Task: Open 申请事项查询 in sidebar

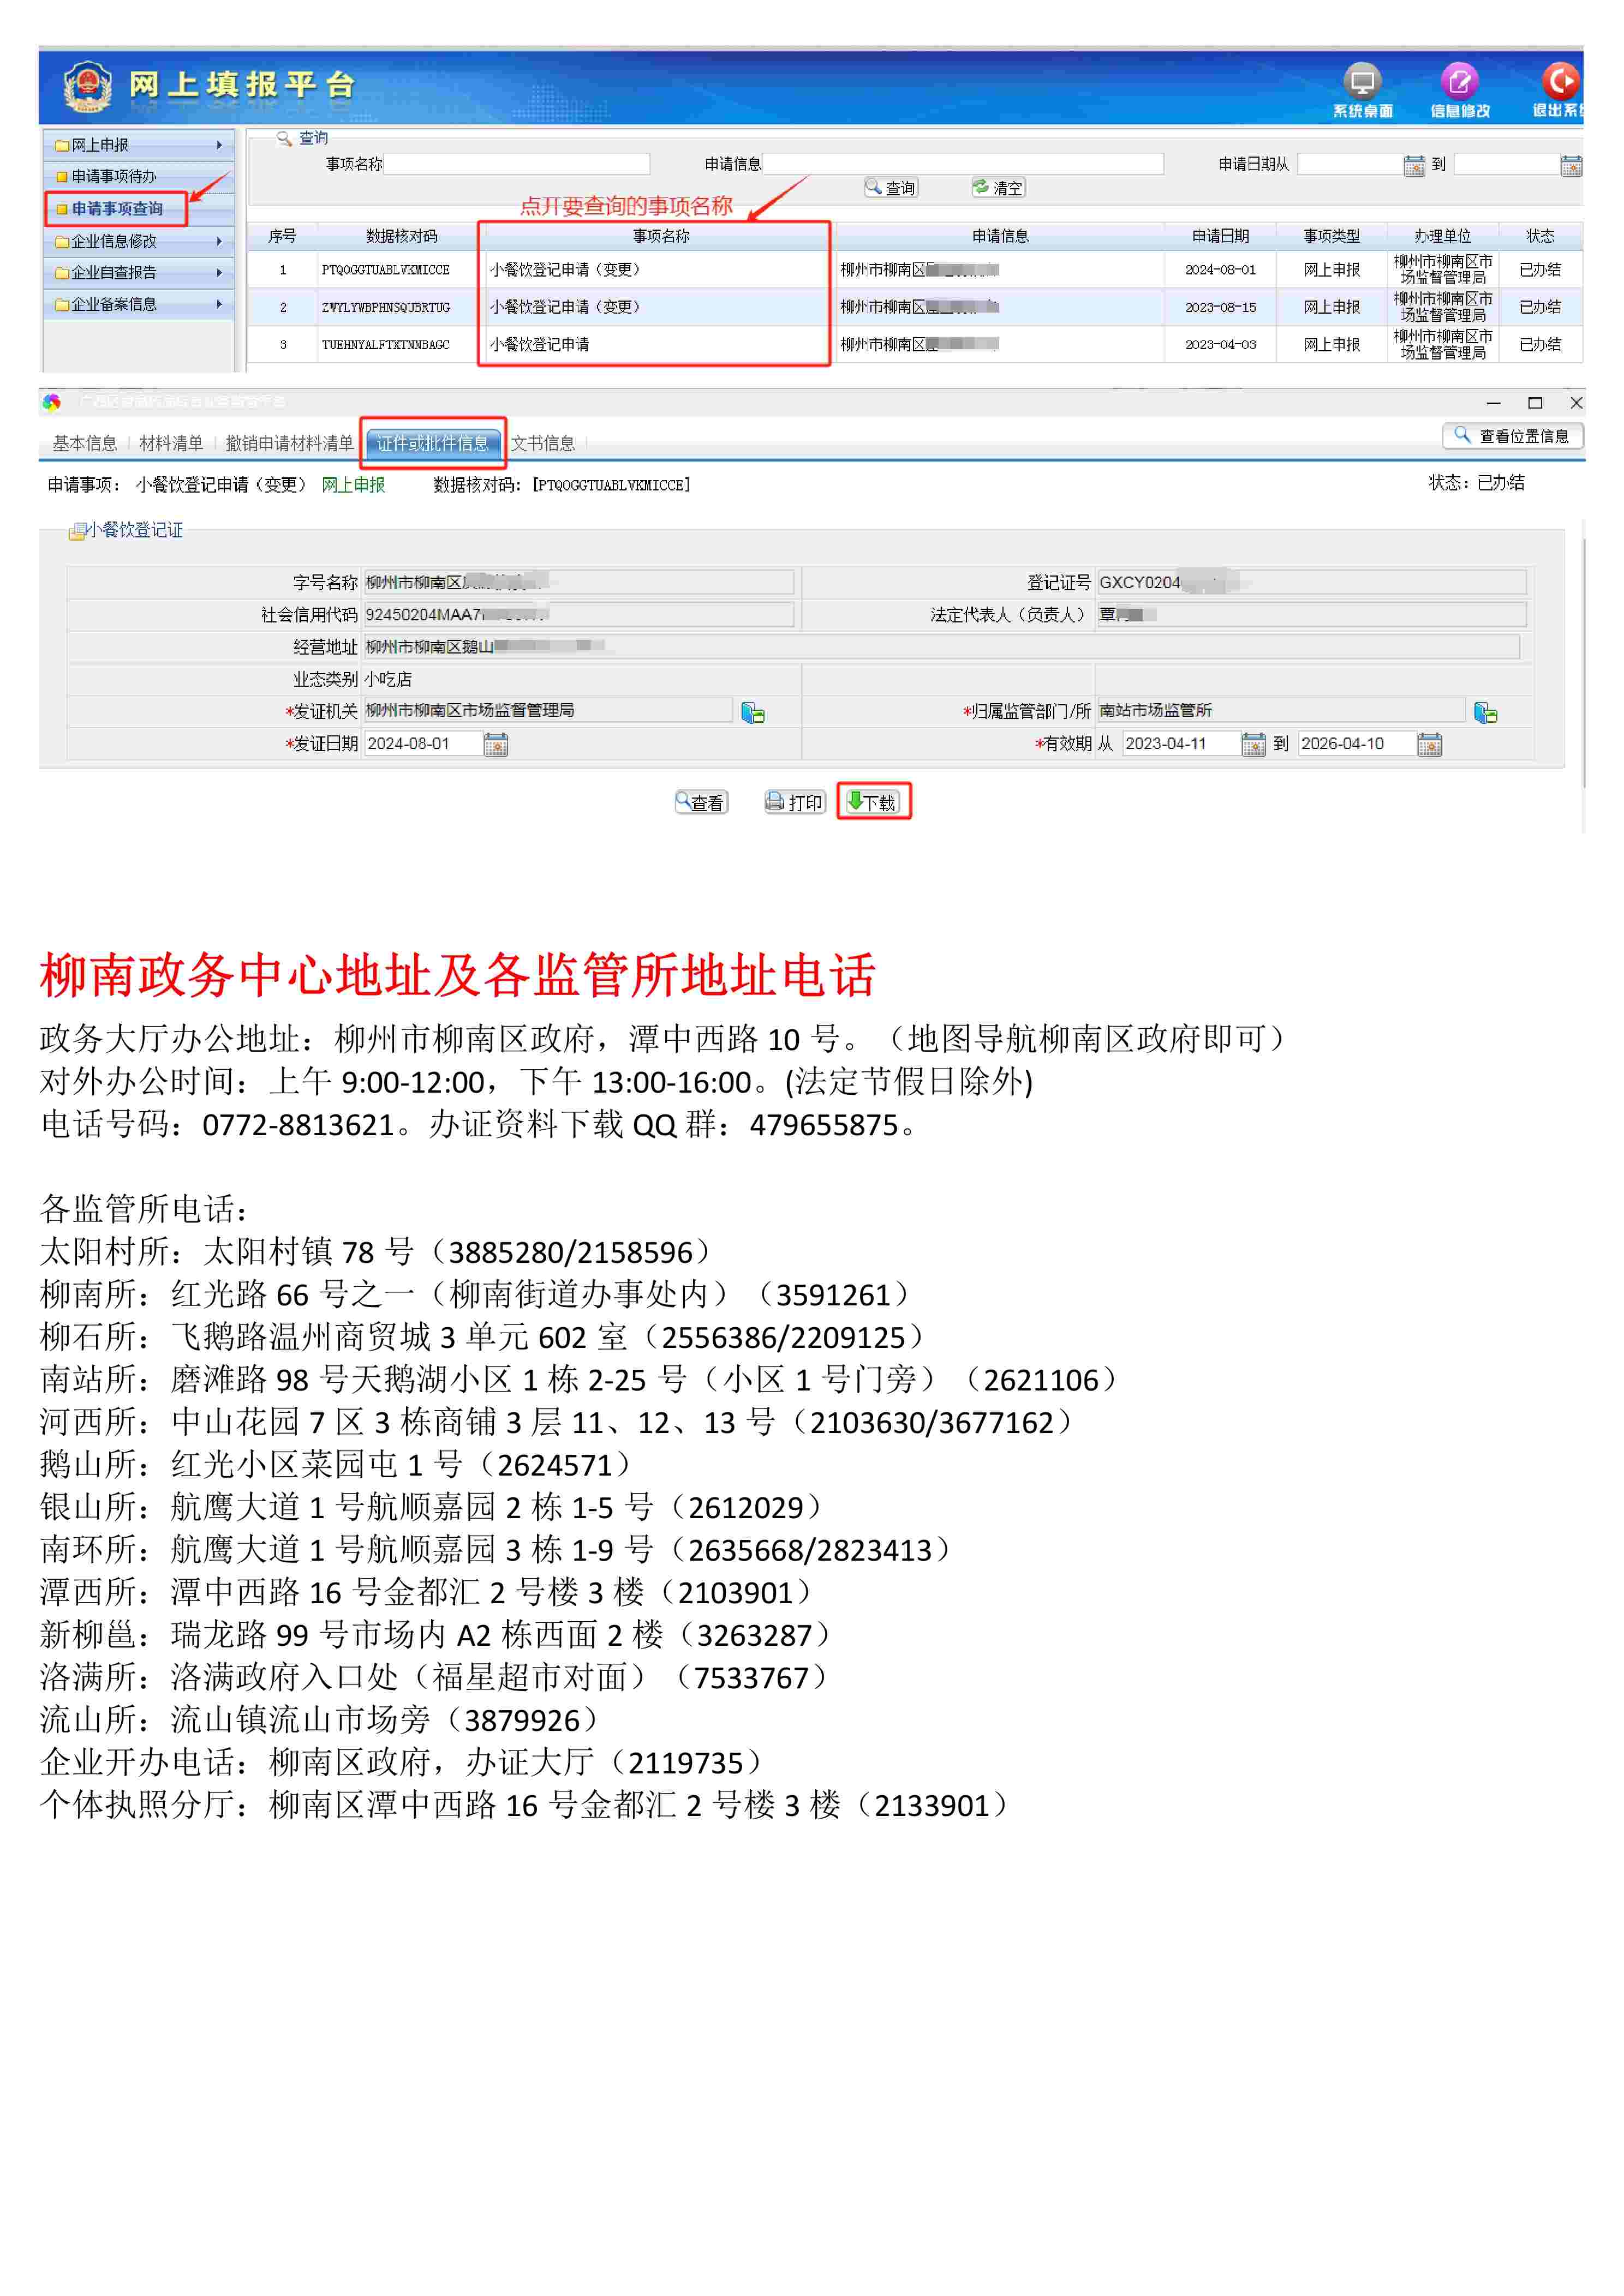Action: click(116, 209)
